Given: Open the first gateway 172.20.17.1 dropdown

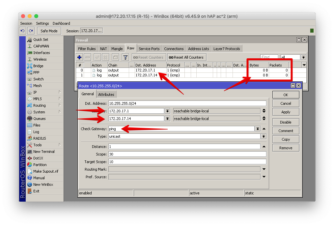Looking at the screenshot, I should pyautogui.click(x=168, y=111).
